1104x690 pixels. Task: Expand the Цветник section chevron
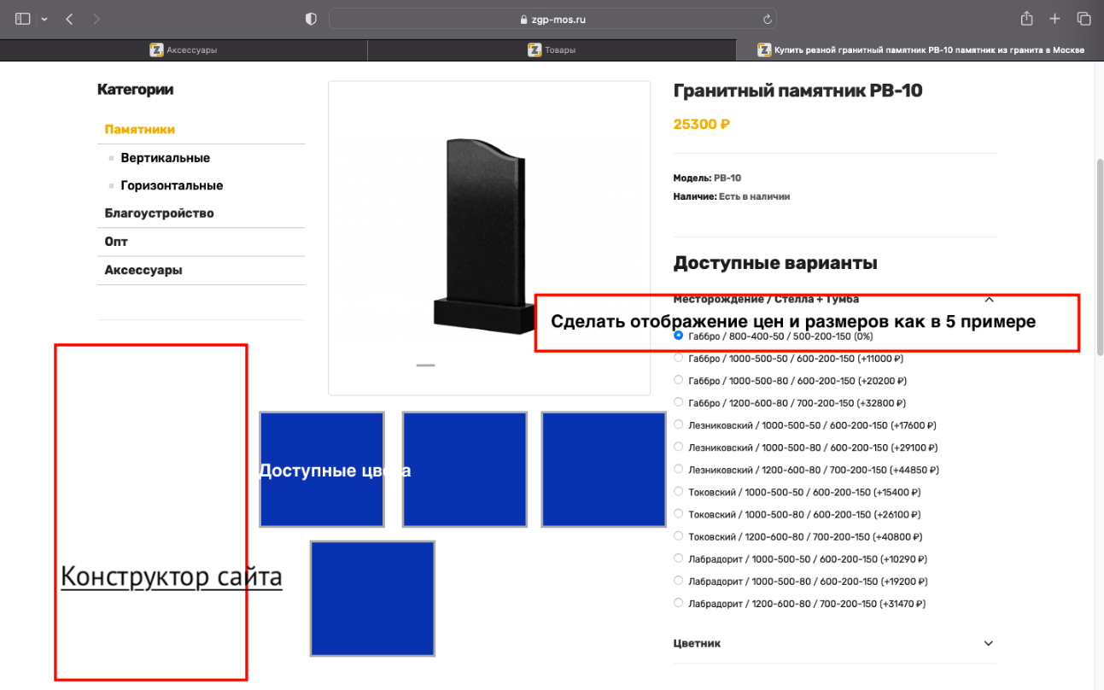pyautogui.click(x=989, y=643)
